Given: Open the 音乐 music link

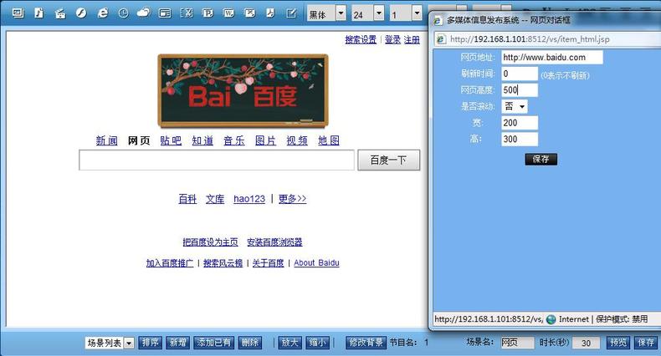Looking at the screenshot, I should coord(234,140).
